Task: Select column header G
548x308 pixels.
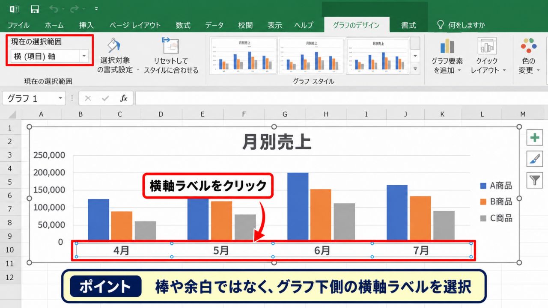Action: pyautogui.click(x=285, y=114)
